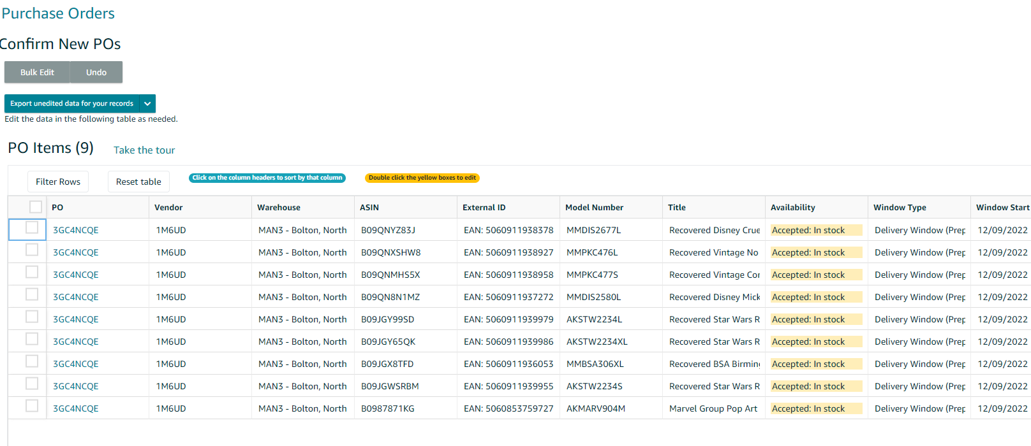Check the row for ASIN B09JGWSRBM
The image size is (1031, 446).
point(32,384)
